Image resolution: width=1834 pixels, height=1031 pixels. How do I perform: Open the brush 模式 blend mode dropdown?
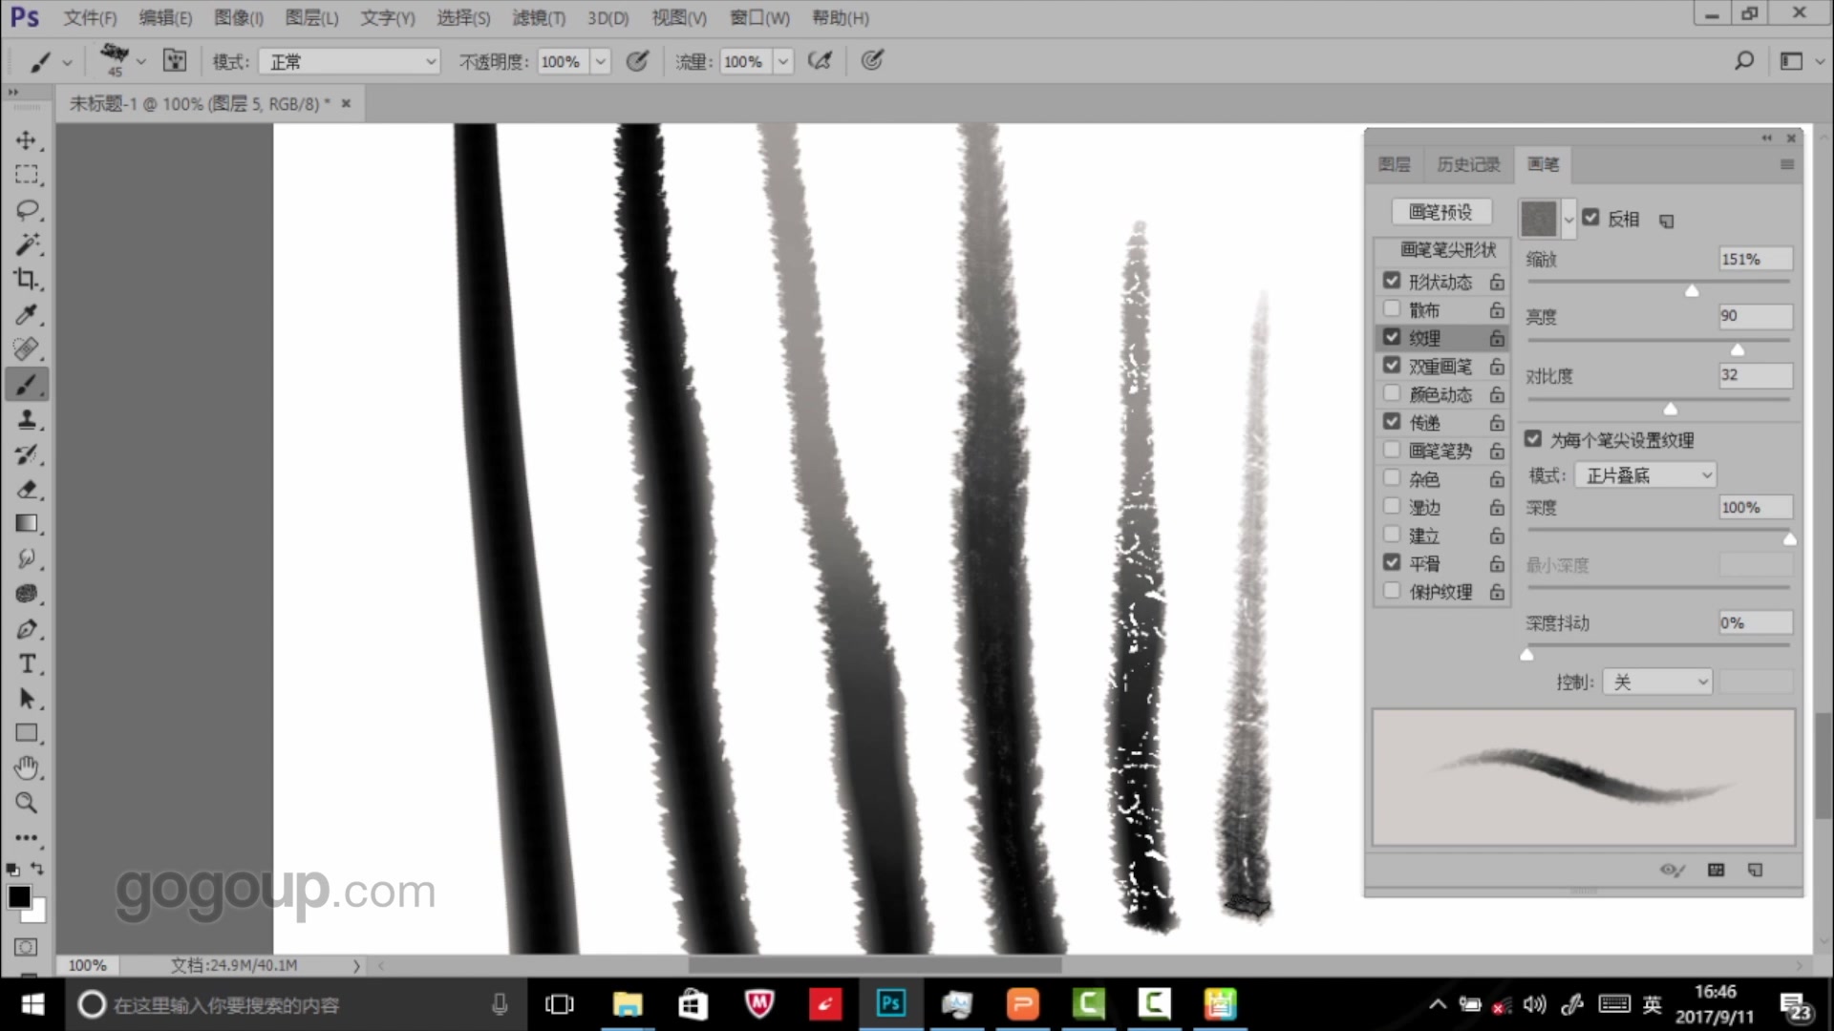(x=350, y=62)
